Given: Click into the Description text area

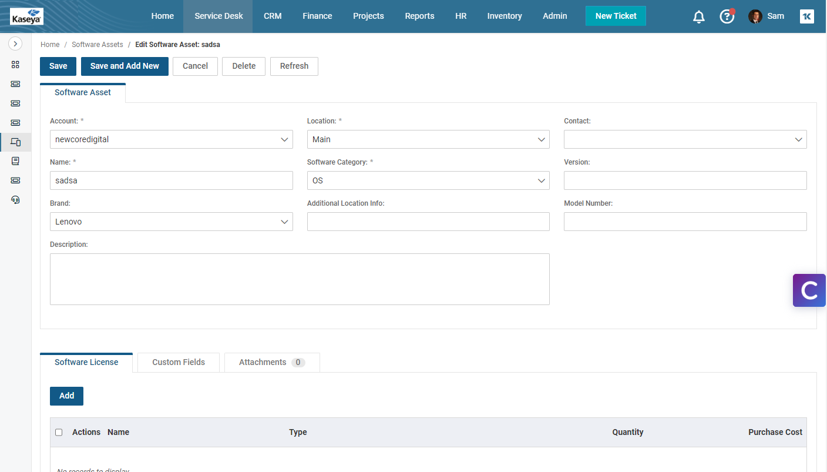Looking at the screenshot, I should point(300,279).
